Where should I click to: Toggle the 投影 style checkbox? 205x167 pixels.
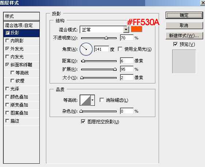[7, 33]
